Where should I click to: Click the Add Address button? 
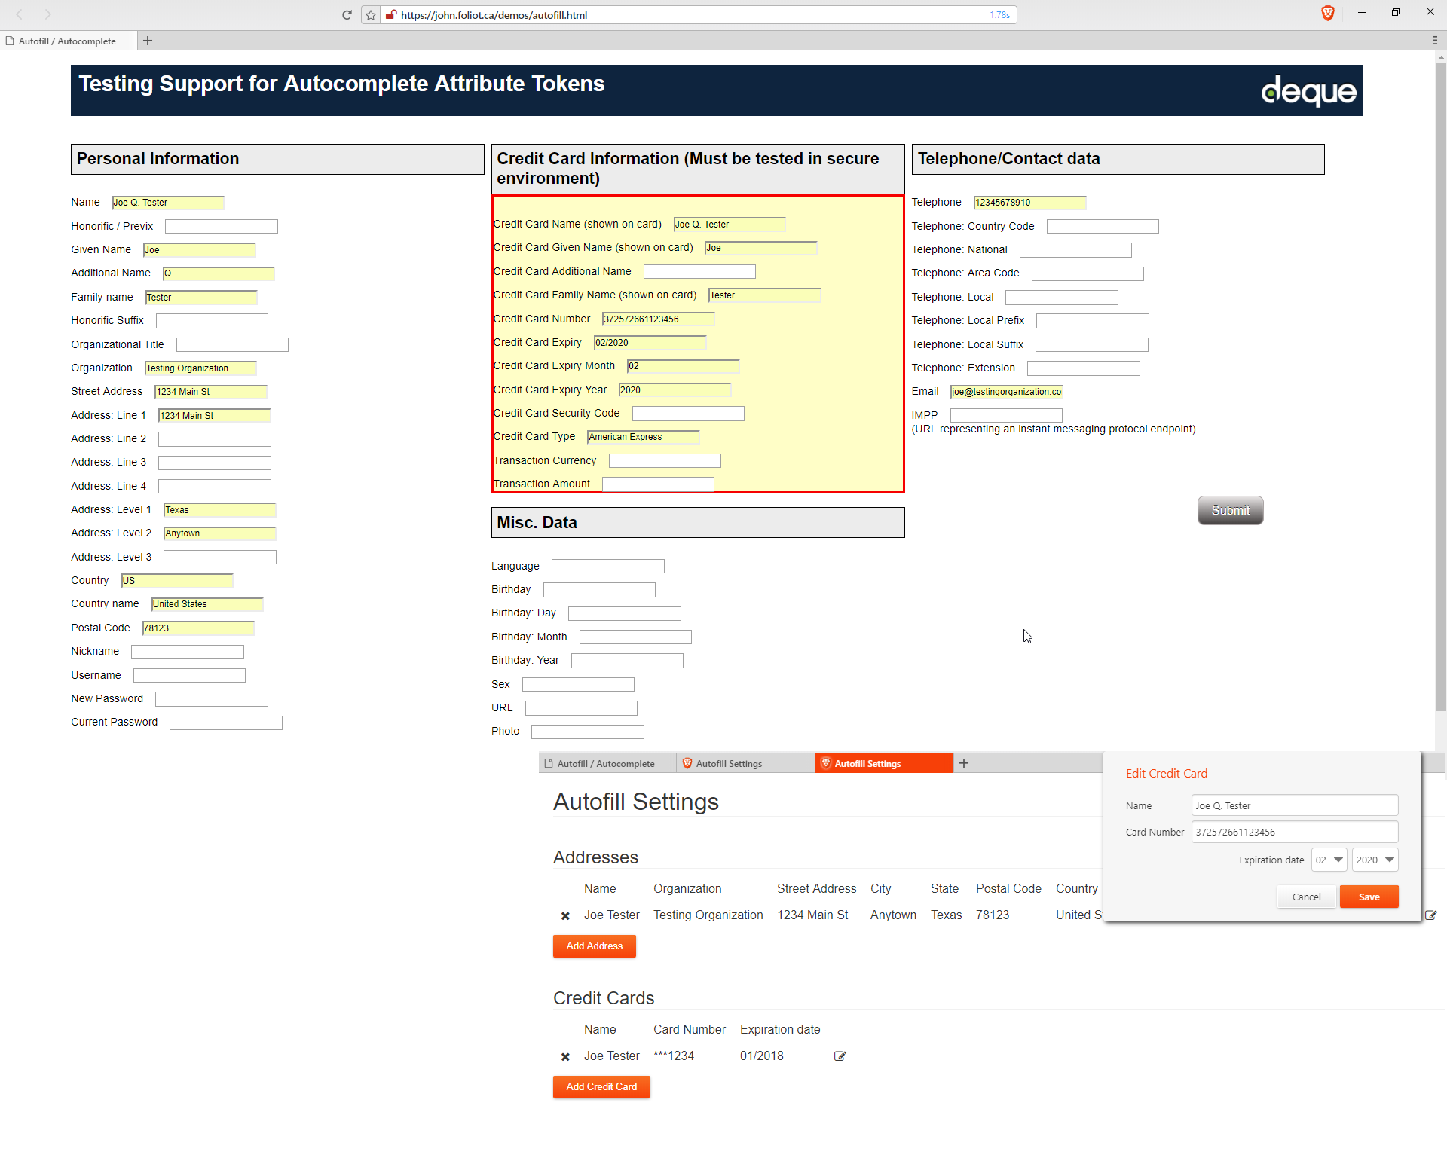(x=594, y=946)
